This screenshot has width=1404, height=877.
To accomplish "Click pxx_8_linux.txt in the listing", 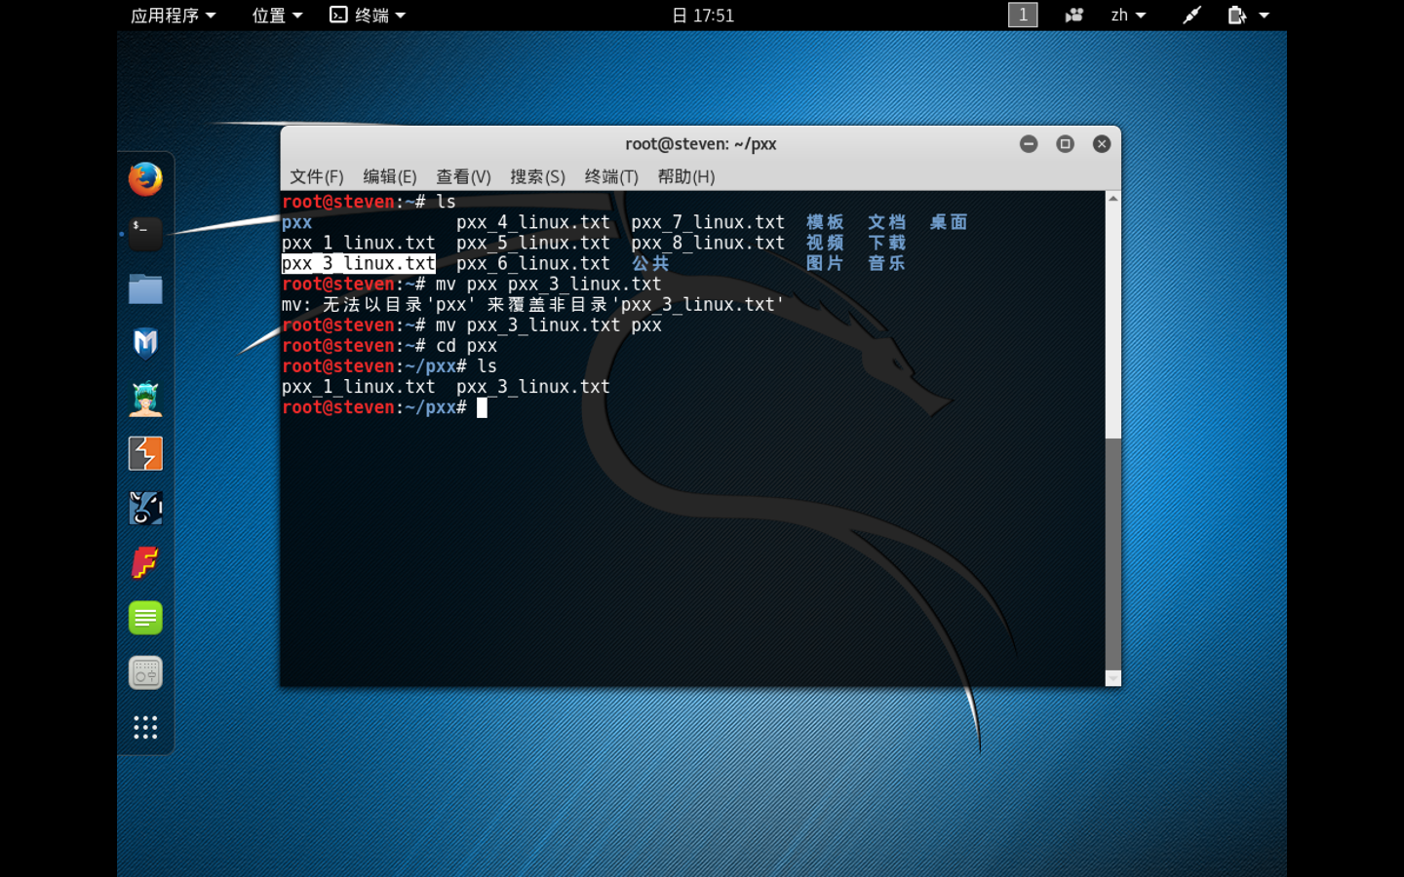I will coord(708,243).
